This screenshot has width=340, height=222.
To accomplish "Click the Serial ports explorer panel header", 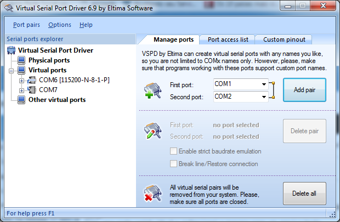I will [70, 39].
